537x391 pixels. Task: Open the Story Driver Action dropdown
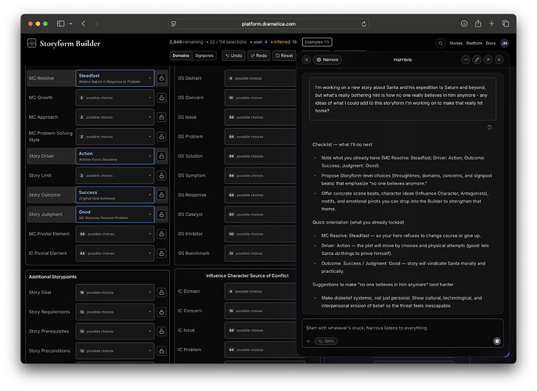pyautogui.click(x=115, y=156)
